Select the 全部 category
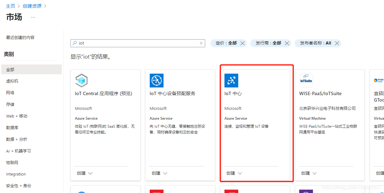 tap(32, 69)
